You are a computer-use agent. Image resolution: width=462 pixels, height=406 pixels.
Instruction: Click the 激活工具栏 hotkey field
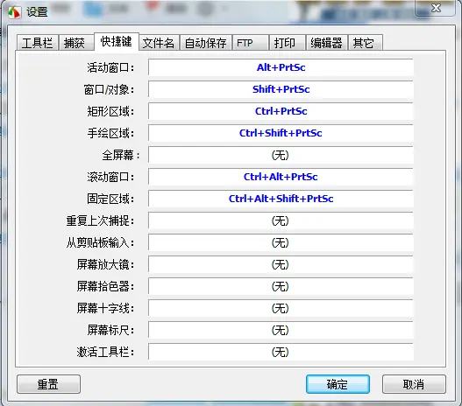(281, 352)
